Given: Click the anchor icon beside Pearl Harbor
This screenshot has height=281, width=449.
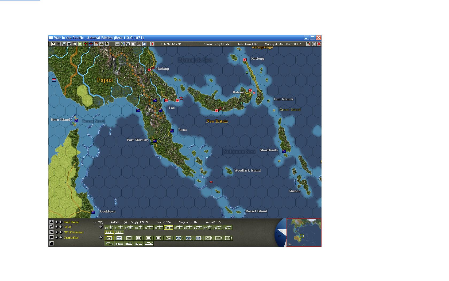Looking at the screenshot, I should [52, 222].
